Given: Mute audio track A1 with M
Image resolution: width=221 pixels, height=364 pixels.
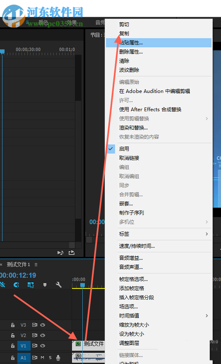Looking at the screenshot, I should pyautogui.click(x=42, y=358).
